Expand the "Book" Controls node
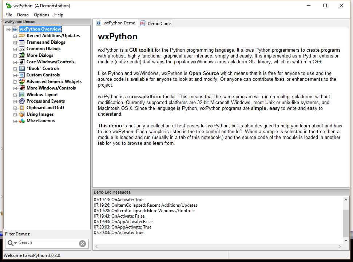353x262 pixels. click(x=15, y=69)
